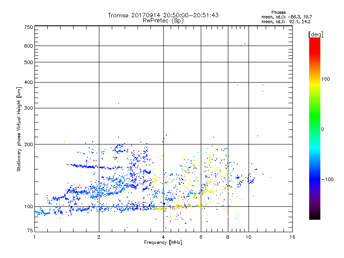Screen dimensions: 344x258
Task: Click the rainbow phase colorbar
Action: [315, 128]
